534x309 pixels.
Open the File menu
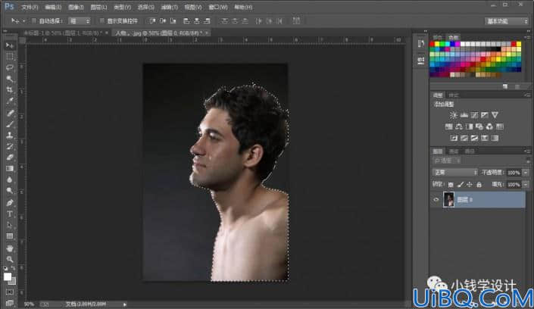point(30,7)
